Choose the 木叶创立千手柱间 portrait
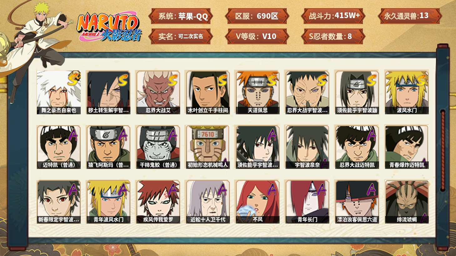 208,92
